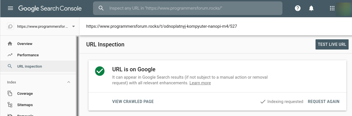This screenshot has width=352, height=116.
Task: Click REQUEST AGAIN for indexing
Action: coord(324,102)
